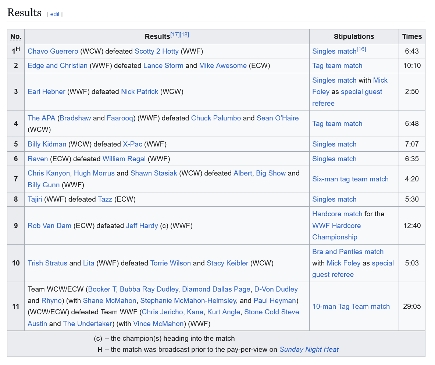Click the edit link beside Results heading
This screenshot has height=365, width=435.
(55, 14)
